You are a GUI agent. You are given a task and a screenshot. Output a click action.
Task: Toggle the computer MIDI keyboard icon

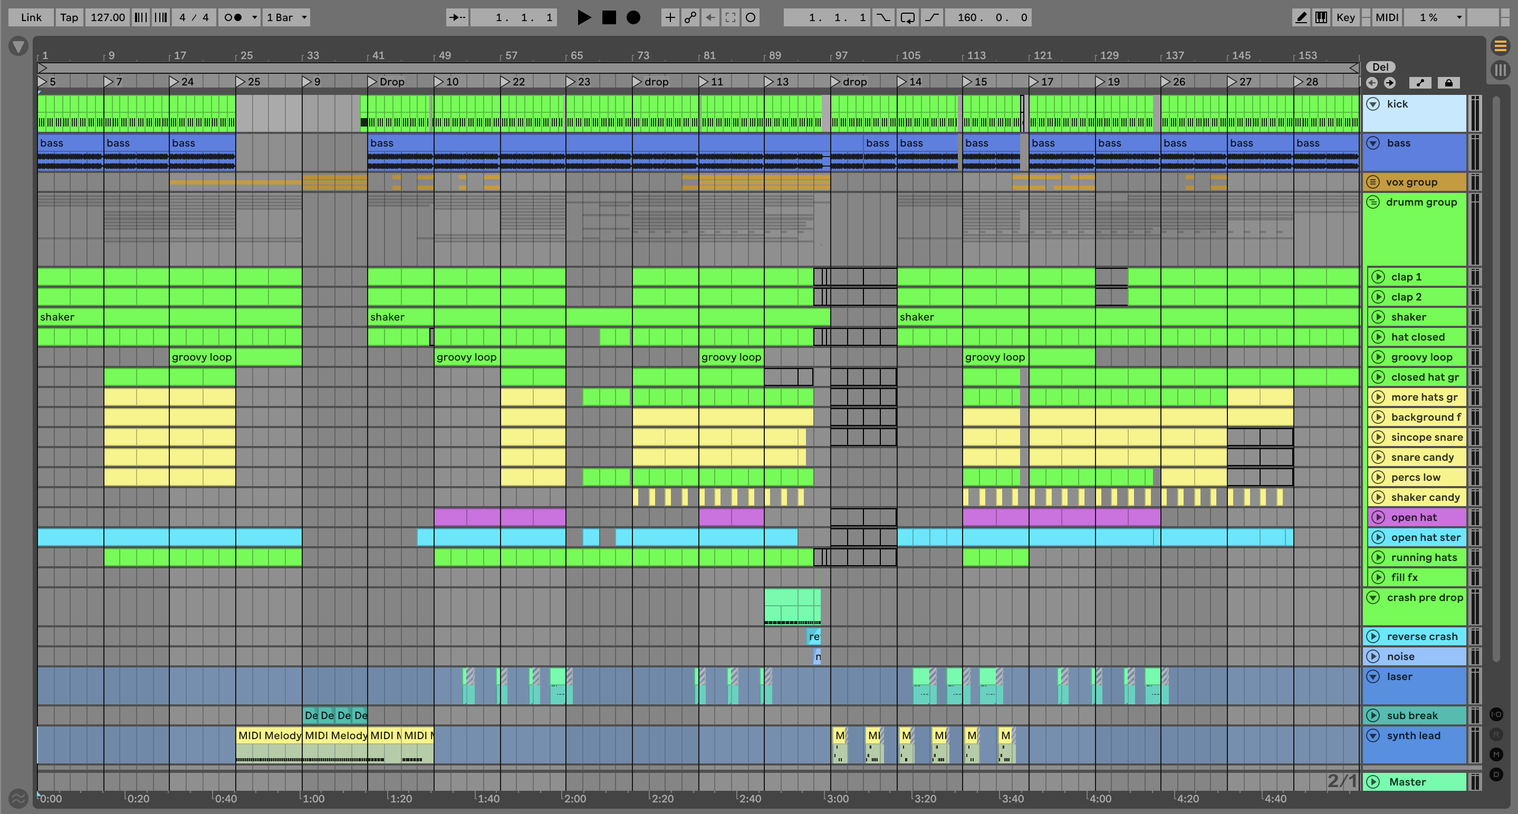tap(1321, 18)
